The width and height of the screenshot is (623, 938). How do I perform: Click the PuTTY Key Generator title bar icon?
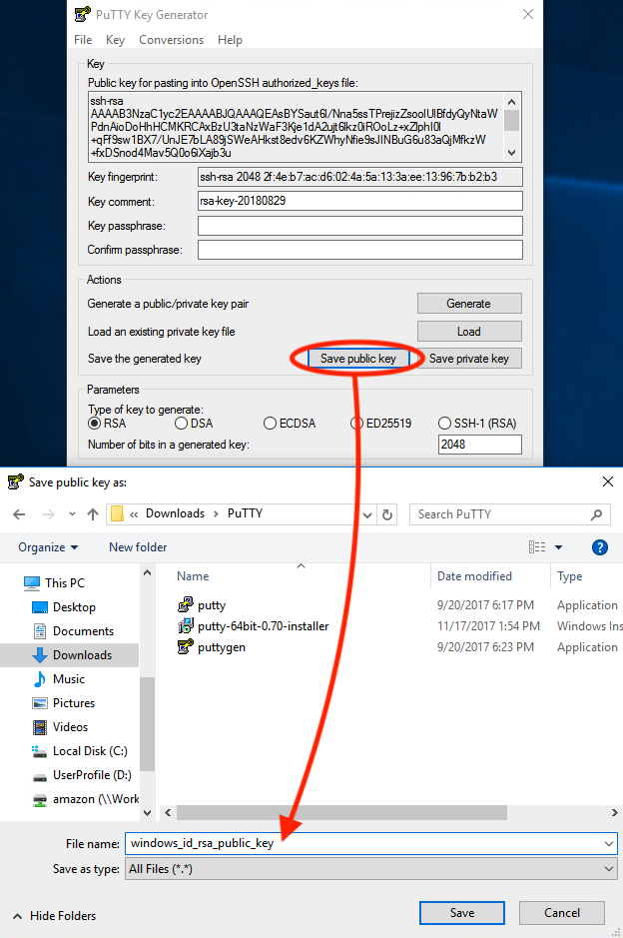83,14
